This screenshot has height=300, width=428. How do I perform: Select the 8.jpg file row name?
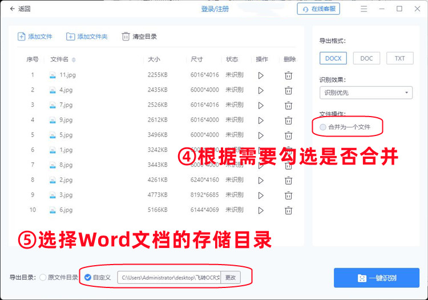tap(66, 165)
